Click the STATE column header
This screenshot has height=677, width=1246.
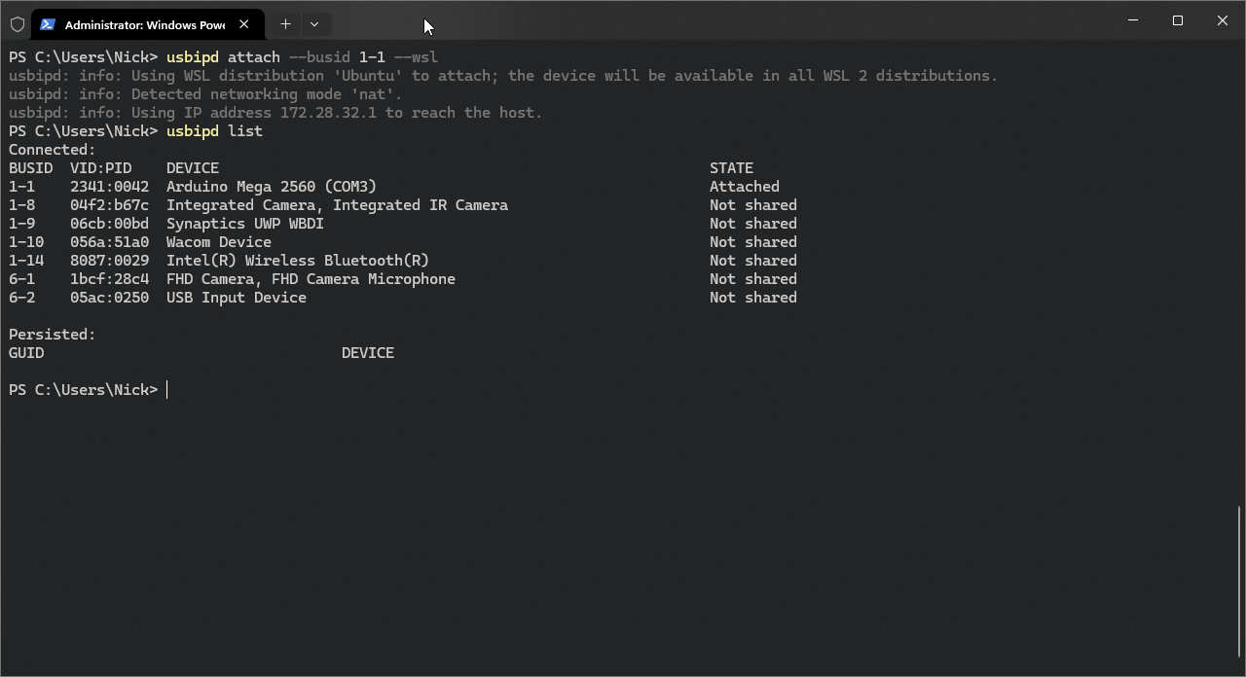pos(731,168)
